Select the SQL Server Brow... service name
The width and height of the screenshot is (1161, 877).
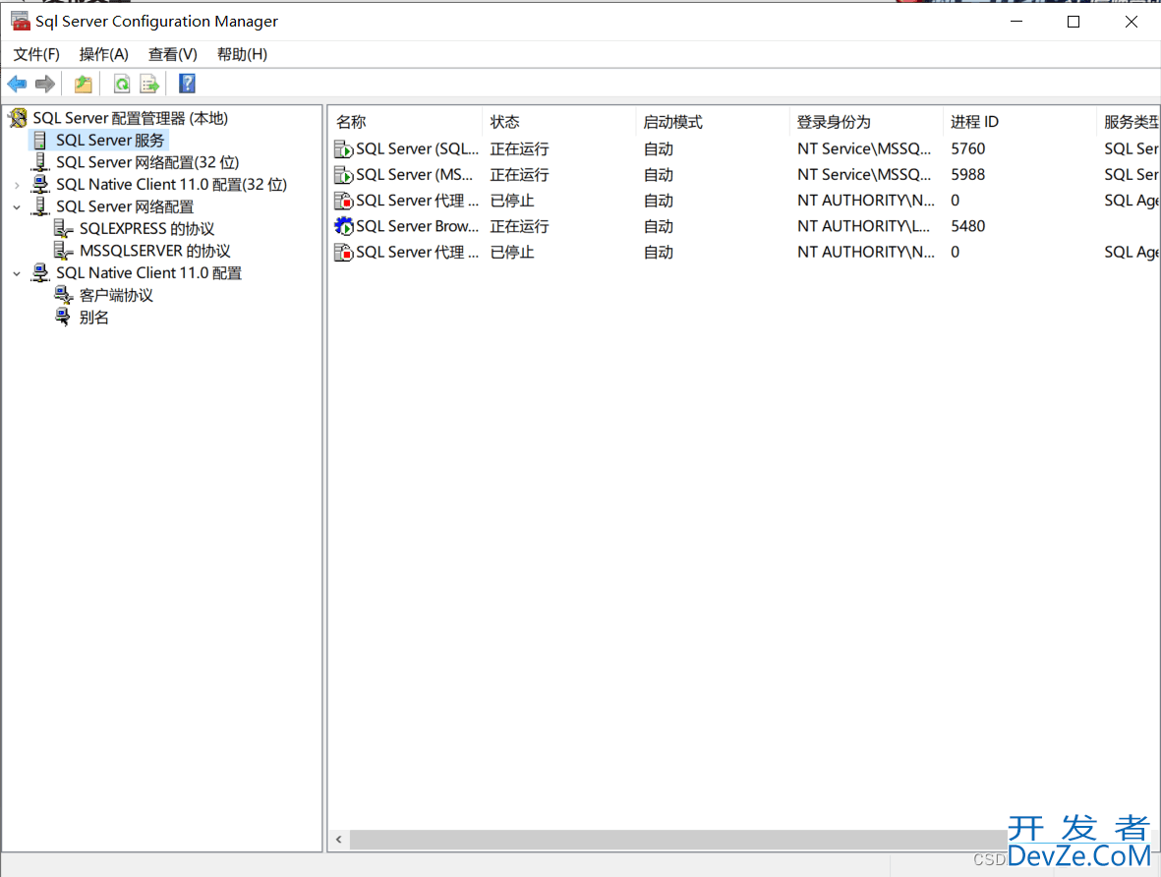(x=418, y=226)
